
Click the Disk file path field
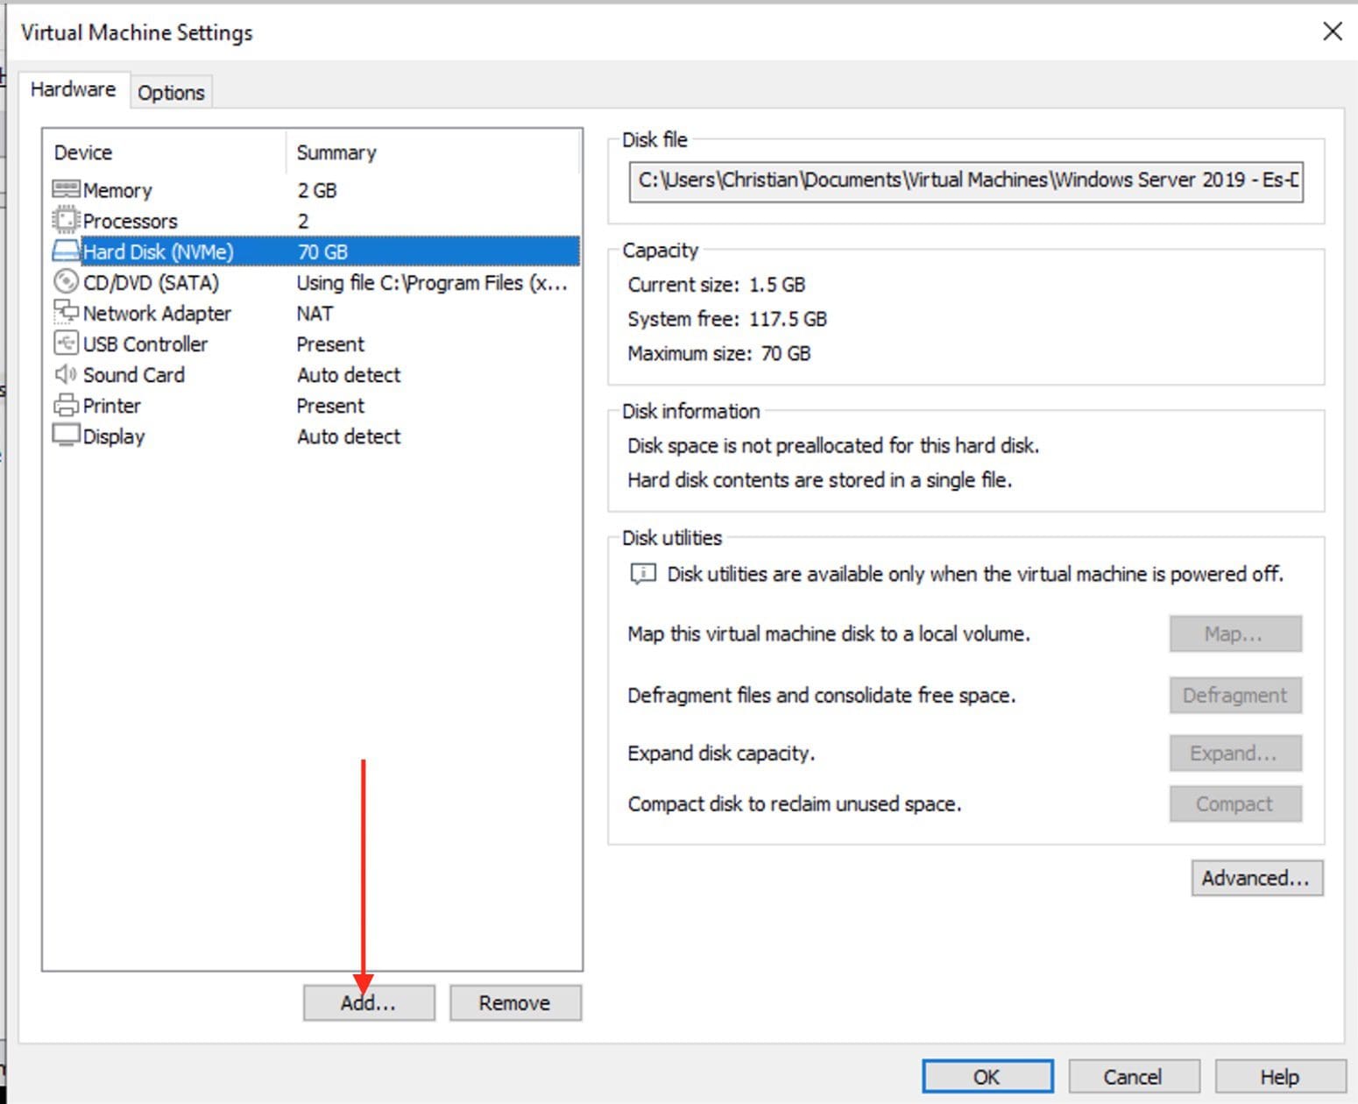pyautogui.click(x=965, y=180)
